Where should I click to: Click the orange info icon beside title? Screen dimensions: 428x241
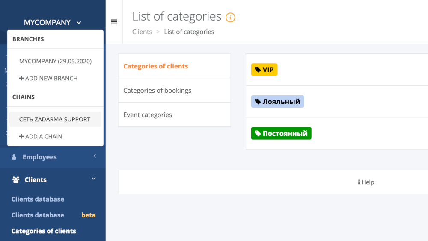tap(230, 18)
